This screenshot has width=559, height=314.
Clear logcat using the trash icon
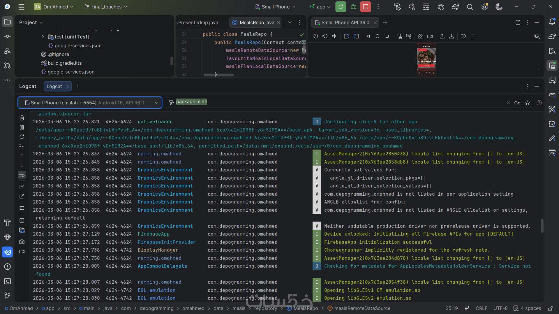22,118
